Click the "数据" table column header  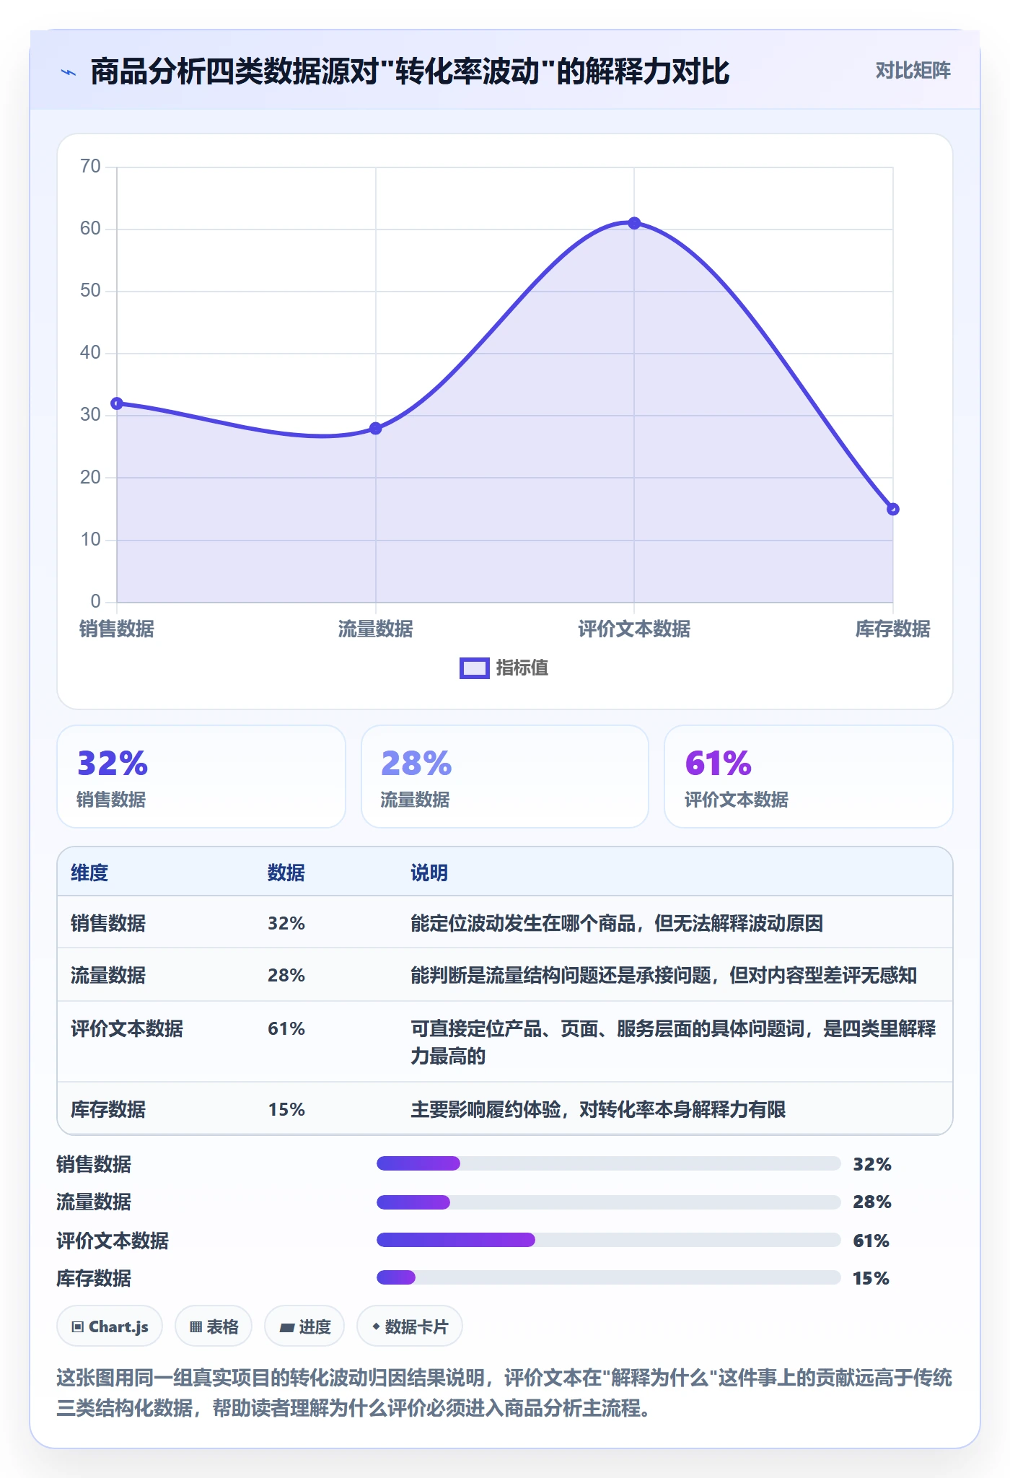coord(286,873)
